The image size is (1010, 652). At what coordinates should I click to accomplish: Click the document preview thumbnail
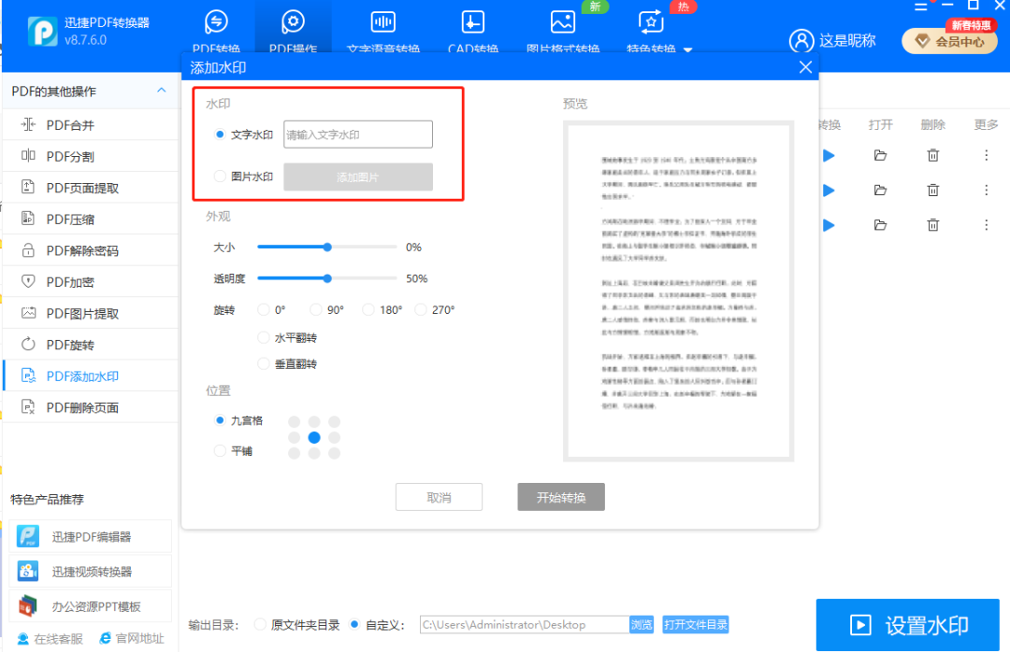tap(678, 291)
